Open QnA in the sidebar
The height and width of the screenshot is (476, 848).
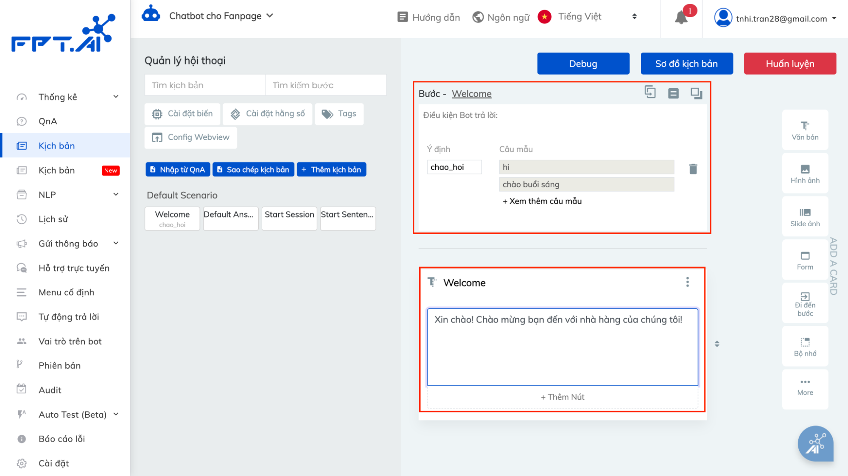click(x=48, y=121)
